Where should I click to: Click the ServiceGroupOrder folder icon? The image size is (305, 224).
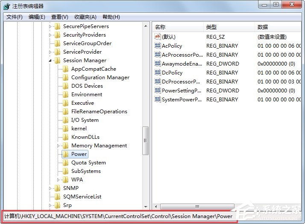[x=57, y=43]
